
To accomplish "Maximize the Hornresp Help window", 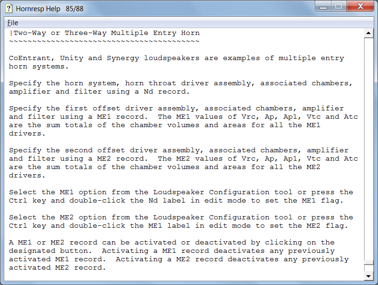I will [339, 7].
